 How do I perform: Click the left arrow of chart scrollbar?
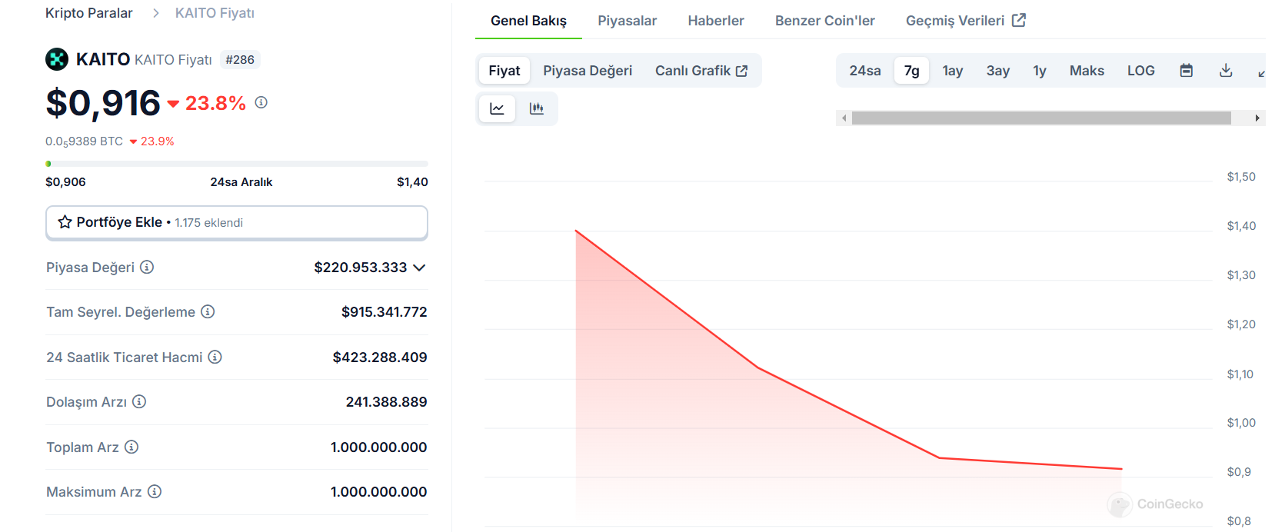(844, 118)
